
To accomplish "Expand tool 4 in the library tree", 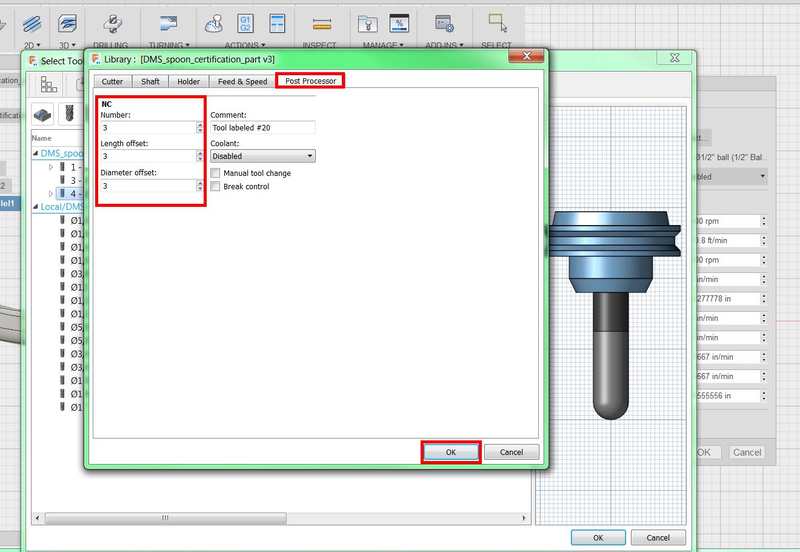I will 52,194.
